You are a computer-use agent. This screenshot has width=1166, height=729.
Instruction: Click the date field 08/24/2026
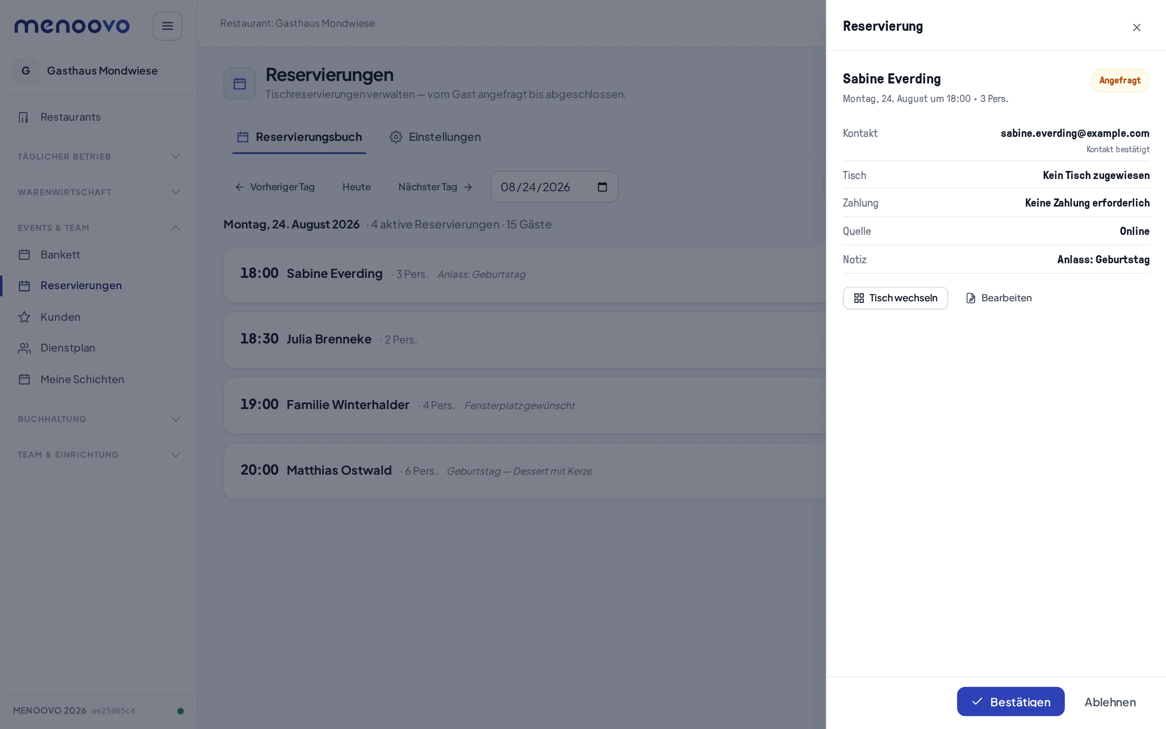coord(554,187)
